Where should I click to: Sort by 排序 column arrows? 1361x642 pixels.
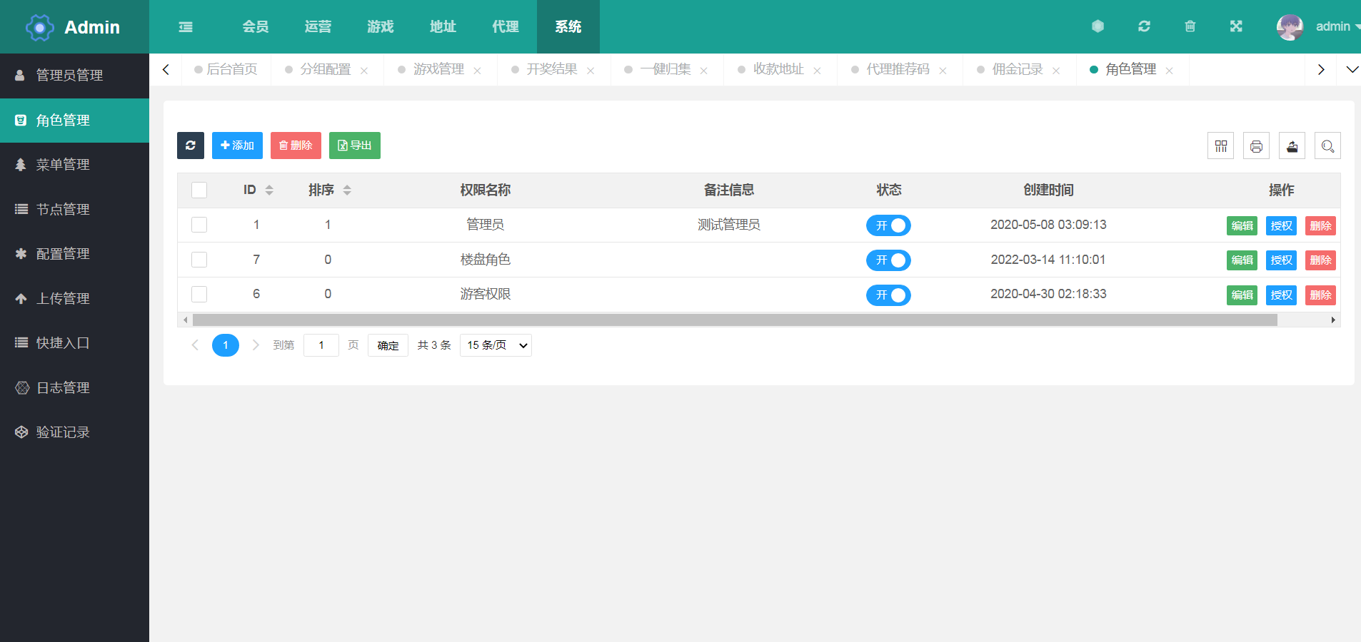(x=347, y=190)
